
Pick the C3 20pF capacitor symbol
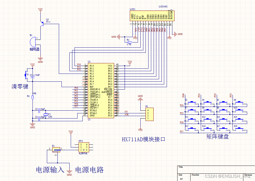(39, 119)
